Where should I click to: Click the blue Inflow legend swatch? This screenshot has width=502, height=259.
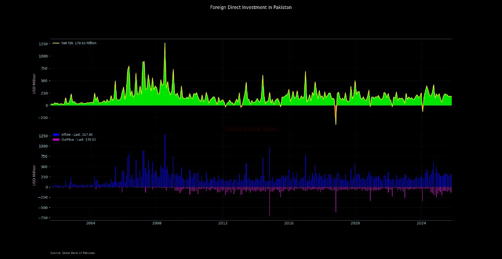click(x=56, y=135)
